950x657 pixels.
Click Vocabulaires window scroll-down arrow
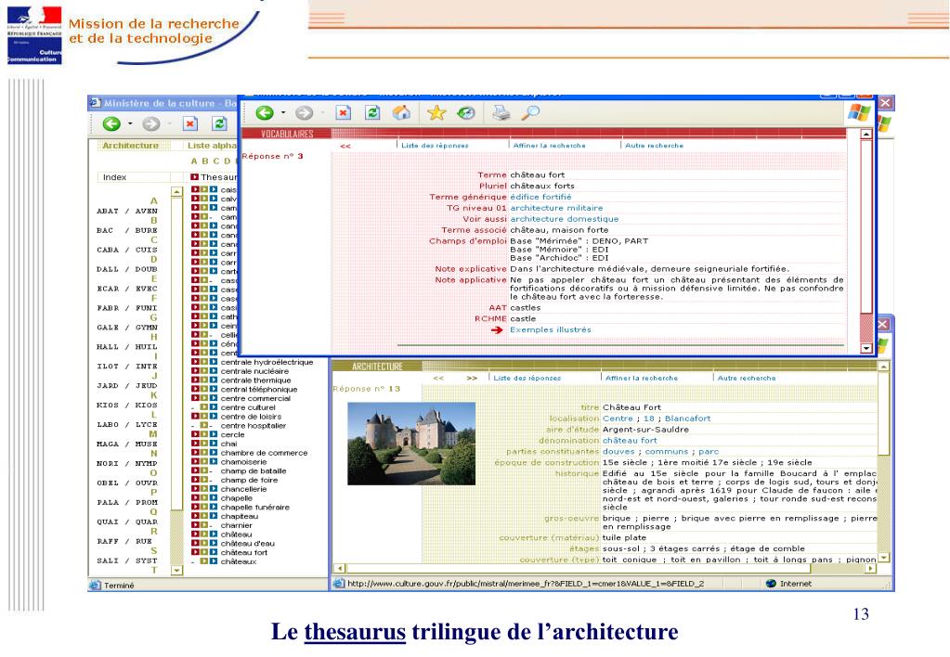(865, 348)
